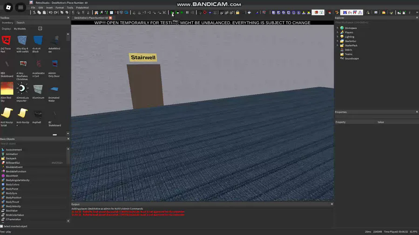Viewport: 419px width, 235px height.
Task: Open the Edit menu
Action: (x=41, y=8)
